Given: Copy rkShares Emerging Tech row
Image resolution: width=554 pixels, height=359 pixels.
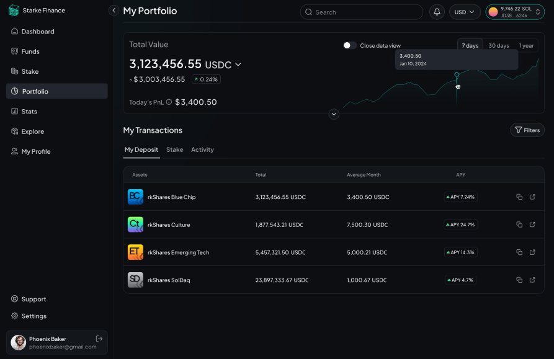Looking at the screenshot, I should click(x=519, y=252).
